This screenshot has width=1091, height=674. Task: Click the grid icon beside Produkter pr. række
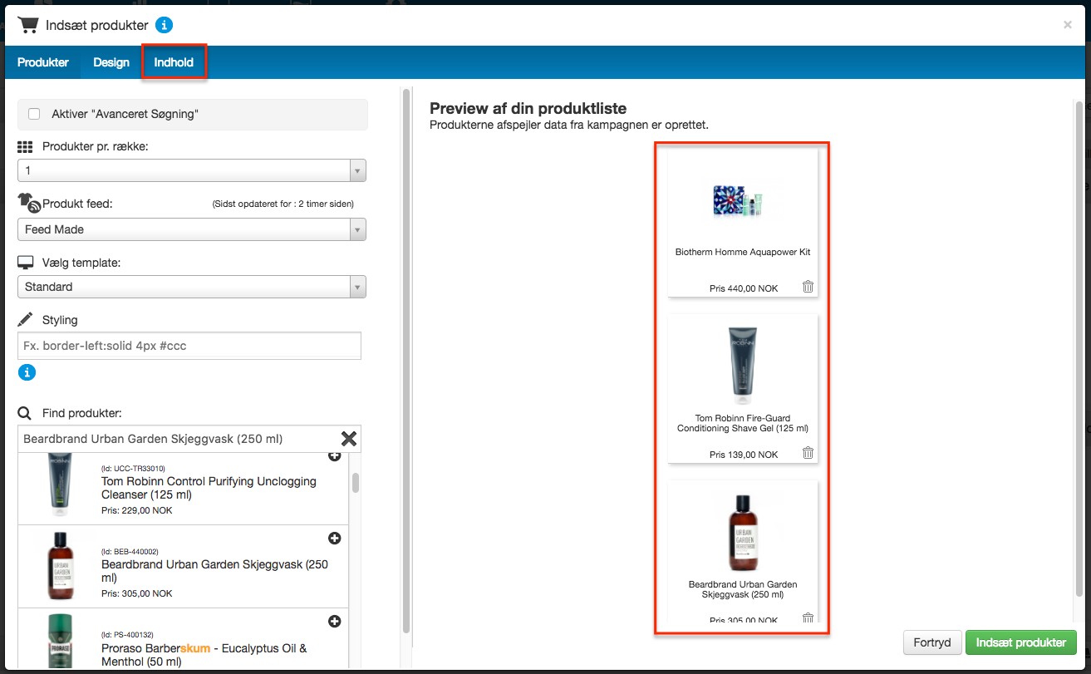click(25, 147)
